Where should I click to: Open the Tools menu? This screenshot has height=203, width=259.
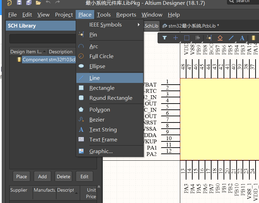(x=104, y=15)
